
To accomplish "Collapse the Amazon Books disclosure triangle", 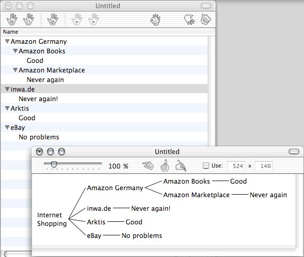I will (x=15, y=51).
